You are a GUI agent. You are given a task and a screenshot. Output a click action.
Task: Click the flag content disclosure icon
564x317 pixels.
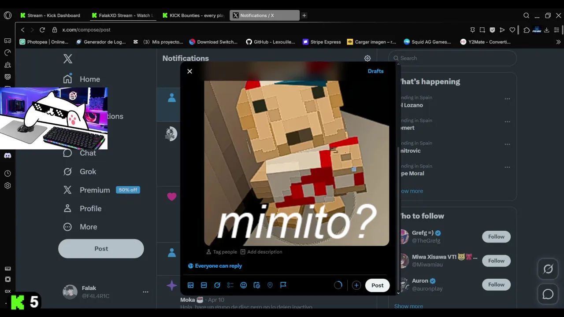pyautogui.click(x=283, y=285)
